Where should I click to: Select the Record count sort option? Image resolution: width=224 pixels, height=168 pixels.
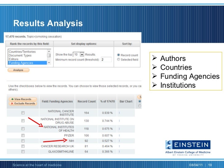118,55
